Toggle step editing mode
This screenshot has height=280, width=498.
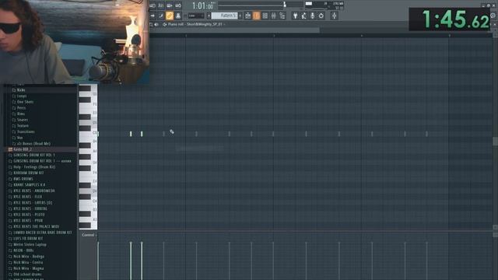pyautogui.click(x=161, y=16)
